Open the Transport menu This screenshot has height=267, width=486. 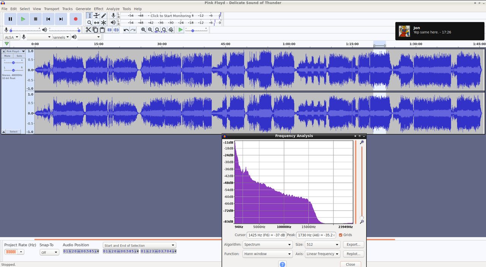pos(51,9)
